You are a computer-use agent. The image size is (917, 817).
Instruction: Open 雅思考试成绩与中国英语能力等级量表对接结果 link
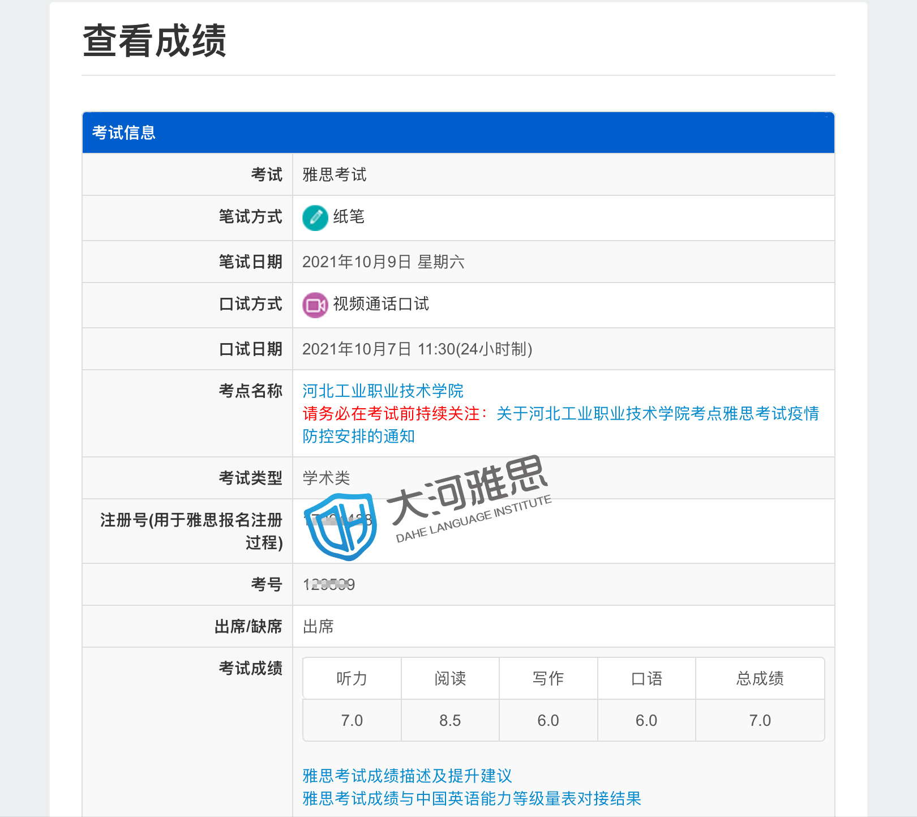coord(472,798)
